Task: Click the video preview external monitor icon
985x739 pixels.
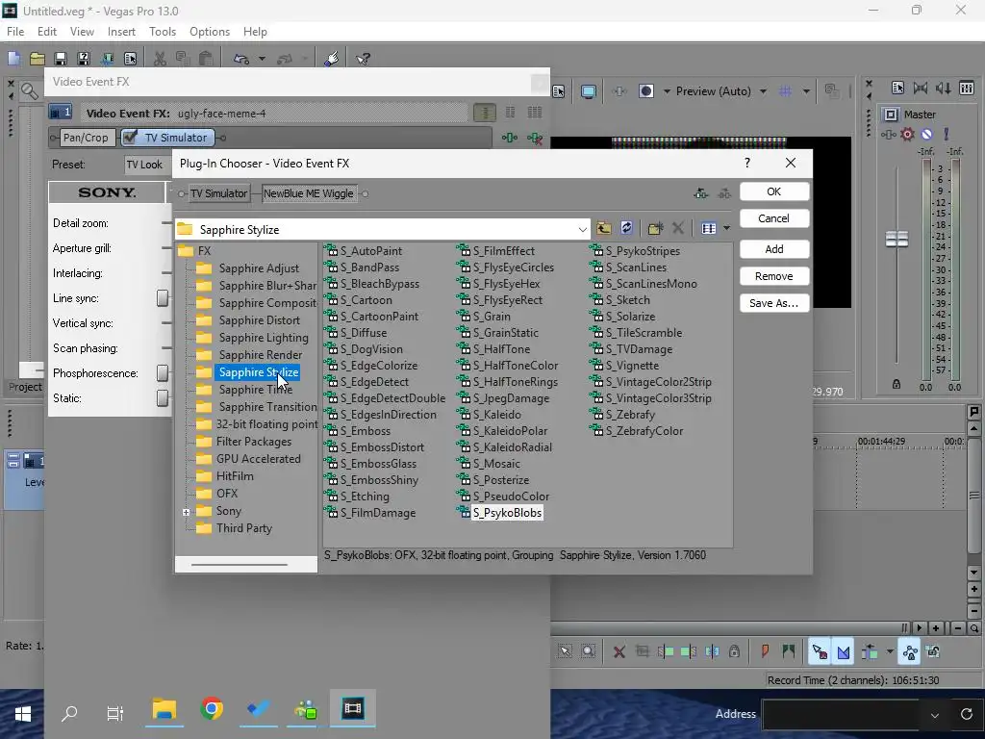Action: click(588, 91)
